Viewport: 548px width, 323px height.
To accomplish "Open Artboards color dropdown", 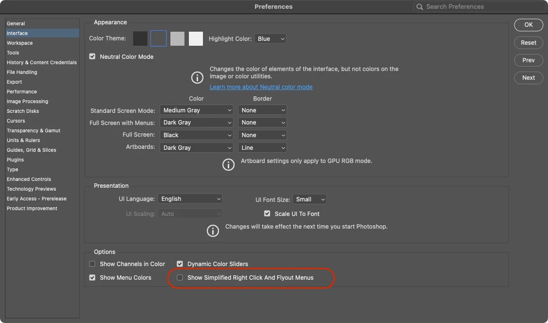I will (x=197, y=148).
